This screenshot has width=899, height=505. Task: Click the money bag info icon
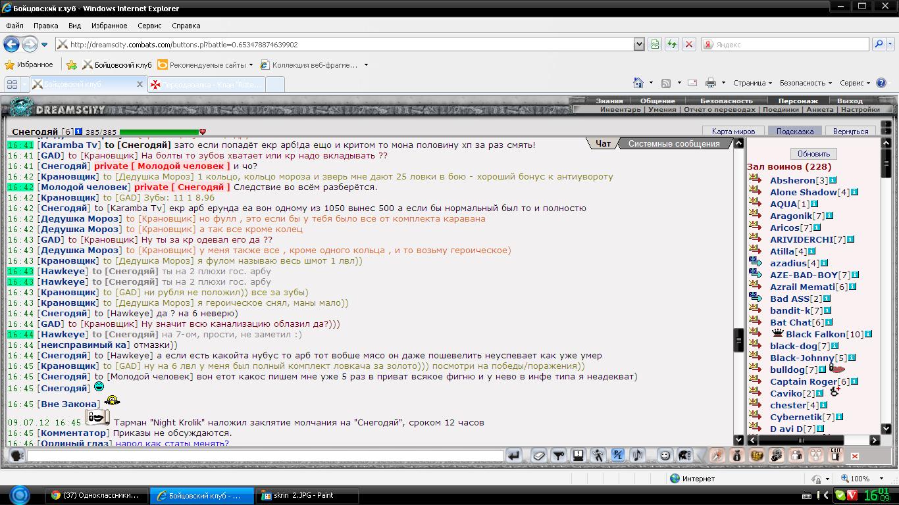pyautogui.click(x=737, y=455)
